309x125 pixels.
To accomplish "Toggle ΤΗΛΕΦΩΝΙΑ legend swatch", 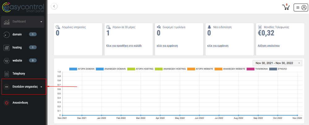I will tap(251, 69).
